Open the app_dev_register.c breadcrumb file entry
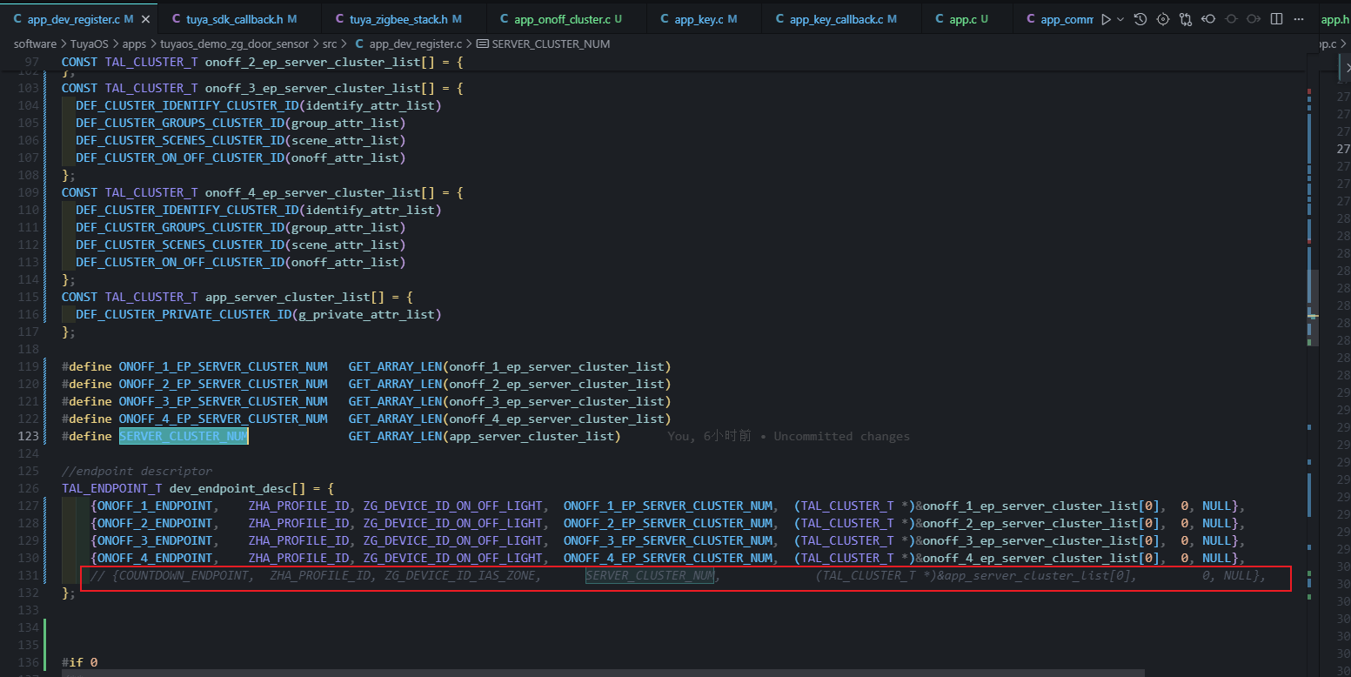The height and width of the screenshot is (677, 1351). pos(408,44)
